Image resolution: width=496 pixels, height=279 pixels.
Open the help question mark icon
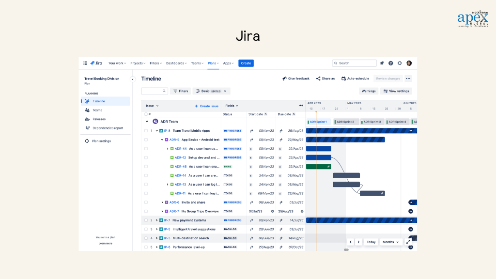click(391, 63)
